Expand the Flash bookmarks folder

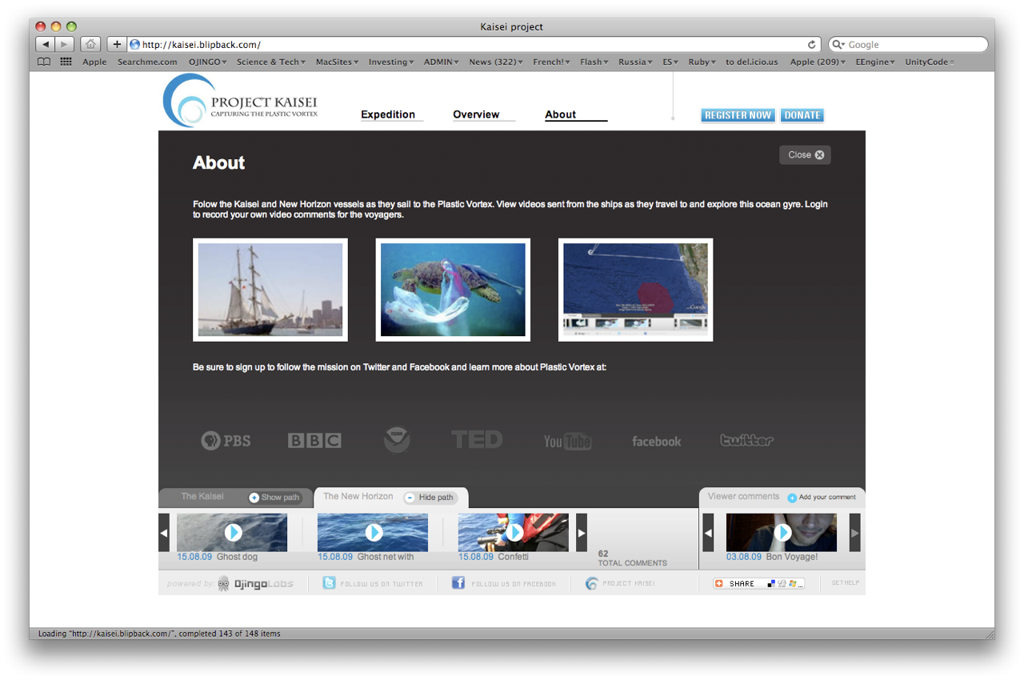click(x=594, y=62)
